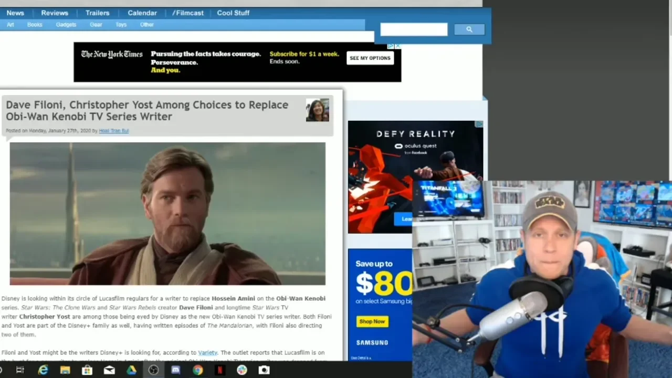Go to the Trailers section
672x378 pixels.
click(x=97, y=13)
